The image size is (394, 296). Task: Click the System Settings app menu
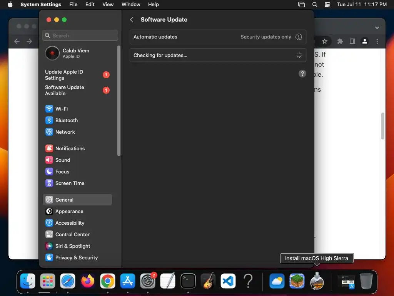pyautogui.click(x=41, y=5)
